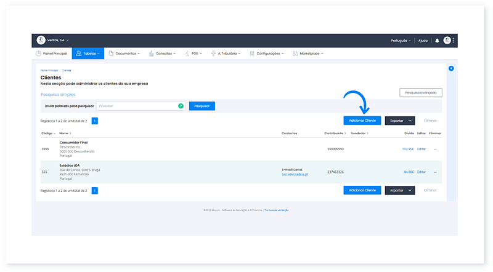Sort by the Código column header
493x272 pixels.
pyautogui.click(x=47, y=133)
